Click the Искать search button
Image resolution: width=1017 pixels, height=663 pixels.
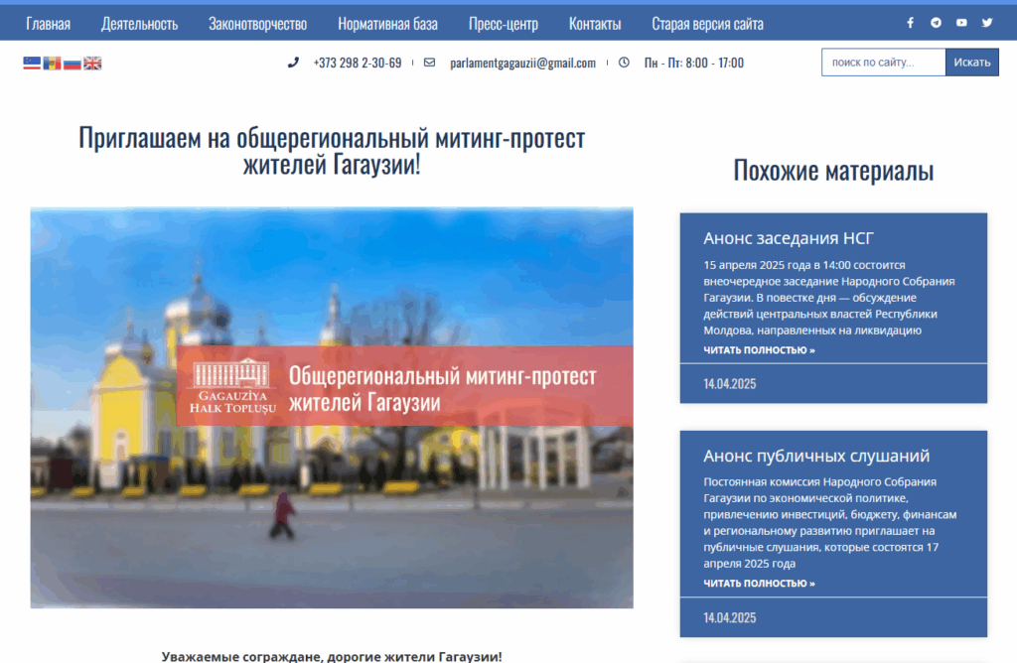point(971,63)
